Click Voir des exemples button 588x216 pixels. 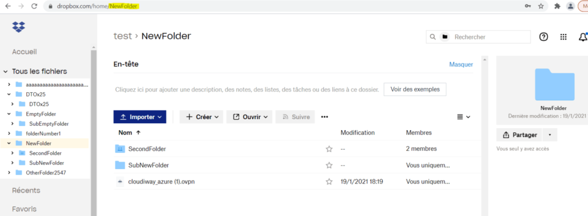[x=415, y=89]
